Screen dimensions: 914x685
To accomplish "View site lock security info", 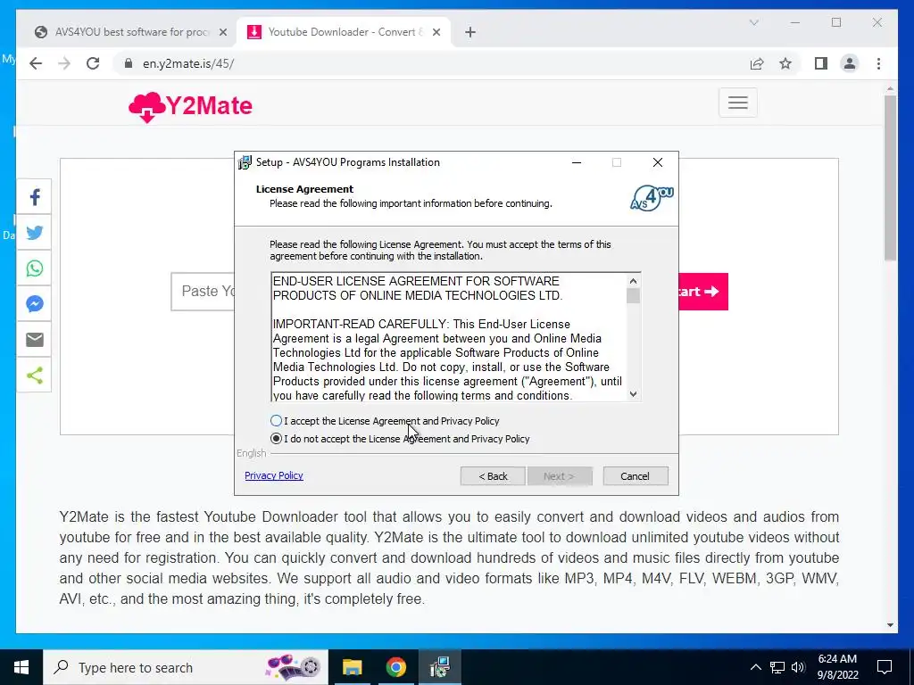I will pos(129,63).
